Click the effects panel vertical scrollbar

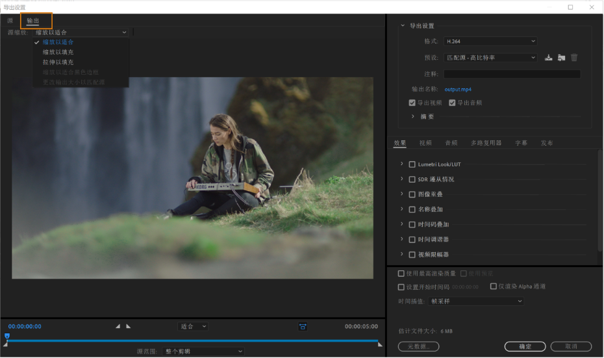pyautogui.click(x=600, y=200)
